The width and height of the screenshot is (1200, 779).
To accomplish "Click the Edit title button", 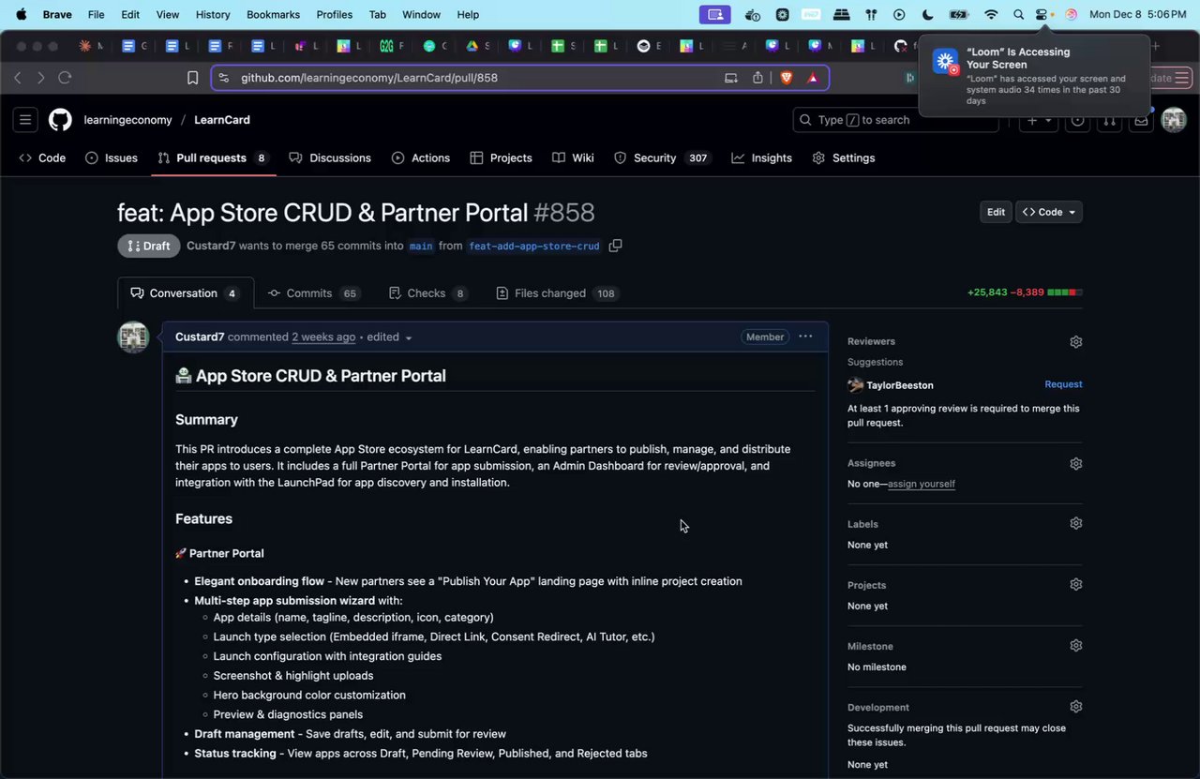I will click(996, 212).
